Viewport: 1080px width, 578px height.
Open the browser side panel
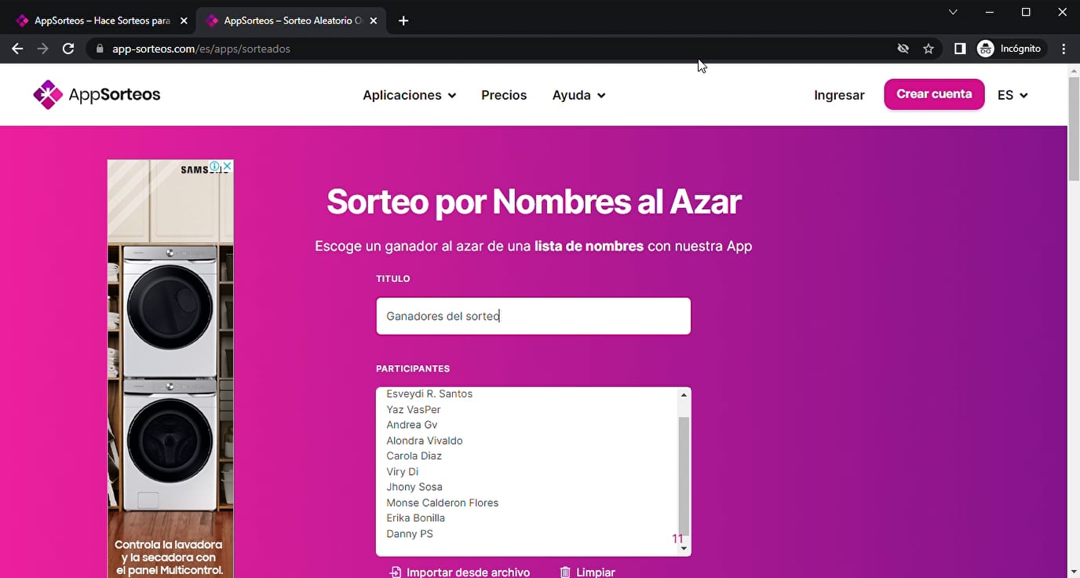(x=959, y=49)
